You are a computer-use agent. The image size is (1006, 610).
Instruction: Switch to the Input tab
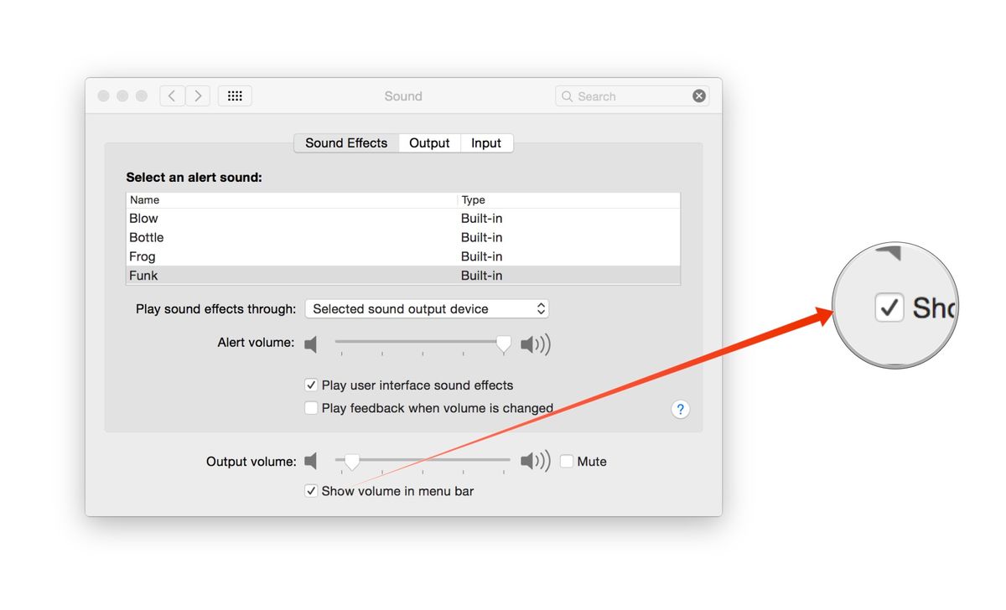486,142
